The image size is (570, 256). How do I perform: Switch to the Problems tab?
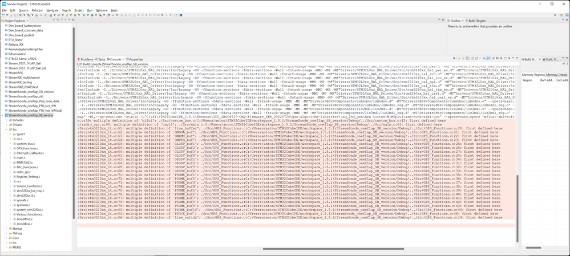pos(86,59)
